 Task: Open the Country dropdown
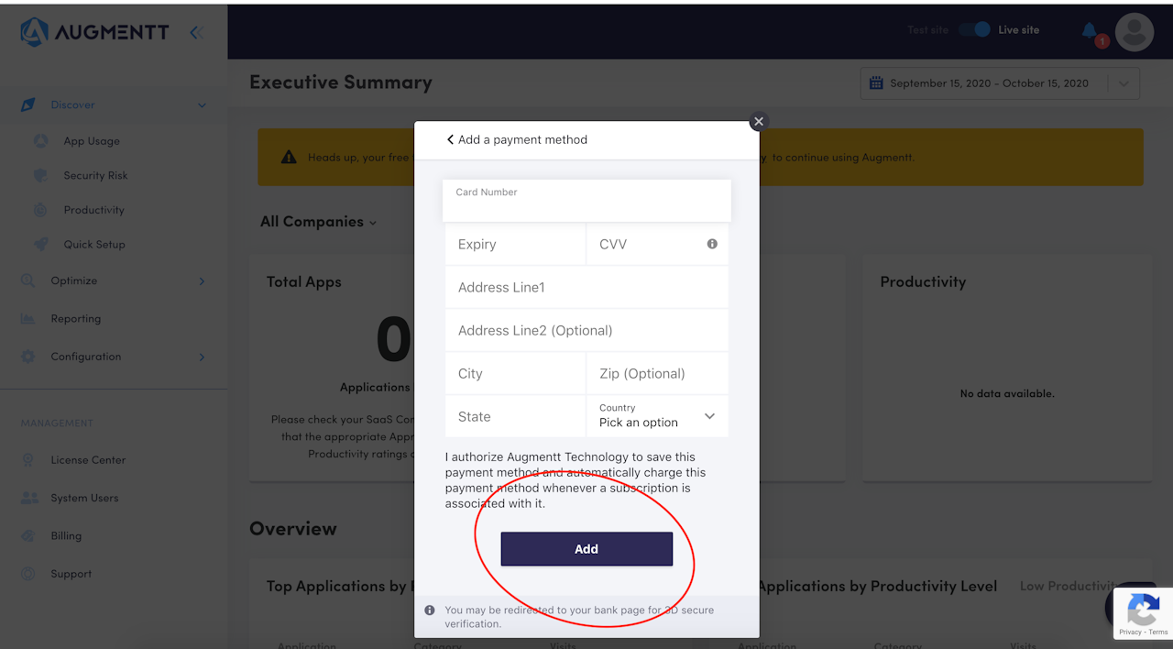657,416
